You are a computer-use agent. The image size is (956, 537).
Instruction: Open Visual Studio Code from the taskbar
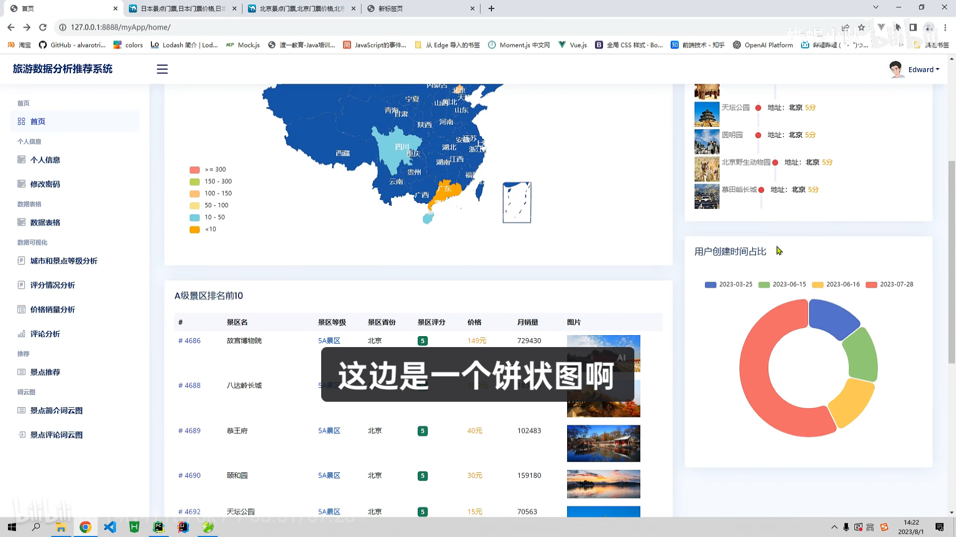[110, 527]
